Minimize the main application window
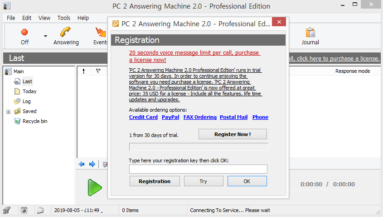 coord(343,5)
